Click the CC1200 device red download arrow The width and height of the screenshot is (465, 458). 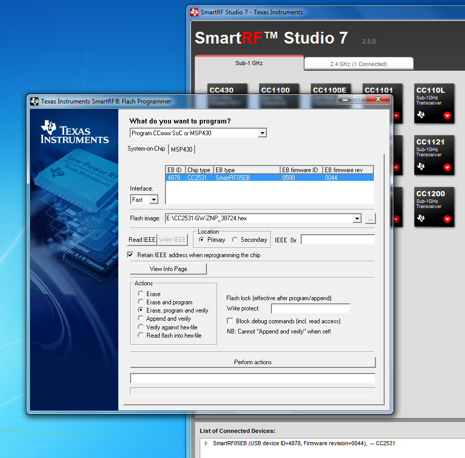[x=447, y=219]
